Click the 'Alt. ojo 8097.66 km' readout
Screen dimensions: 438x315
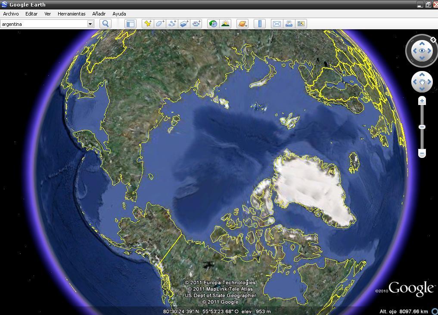[404, 312]
